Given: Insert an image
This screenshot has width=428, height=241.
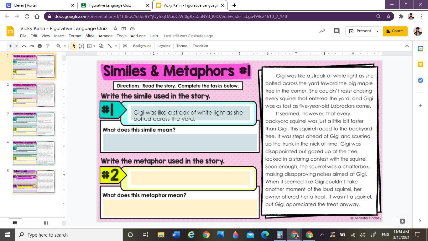Looking at the screenshot, I should pyautogui.click(x=90, y=46).
